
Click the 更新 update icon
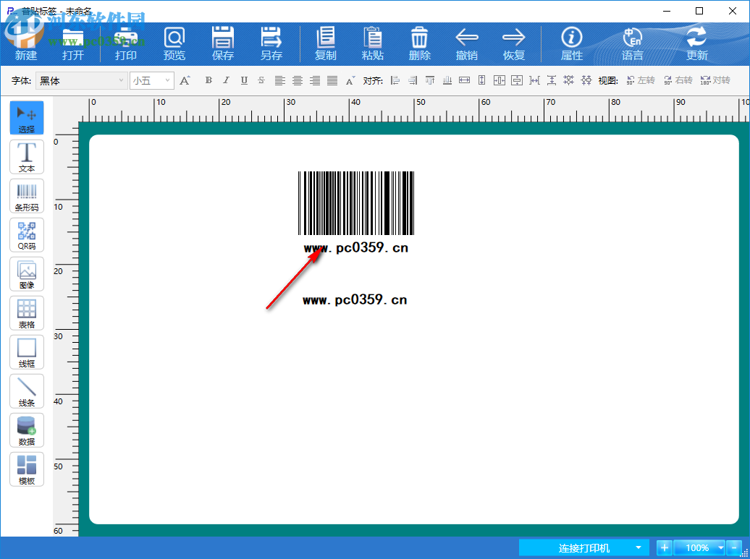(697, 43)
